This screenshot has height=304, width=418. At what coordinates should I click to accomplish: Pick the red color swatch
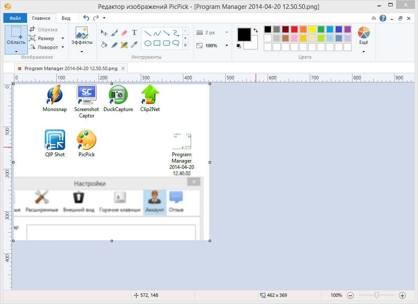pos(294,29)
